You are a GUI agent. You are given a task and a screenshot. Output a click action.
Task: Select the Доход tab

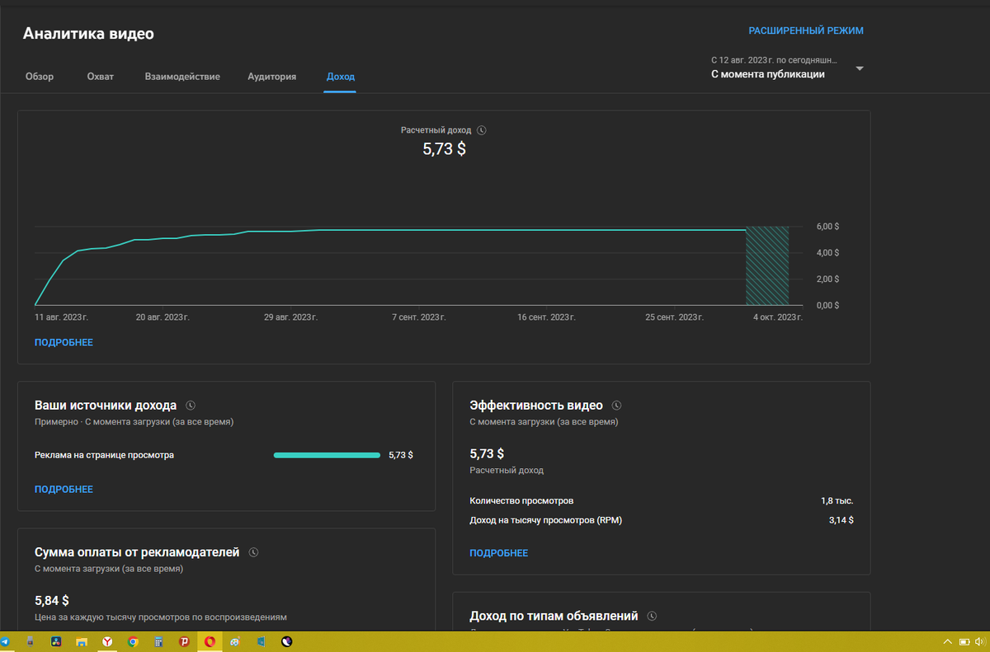[x=341, y=77]
